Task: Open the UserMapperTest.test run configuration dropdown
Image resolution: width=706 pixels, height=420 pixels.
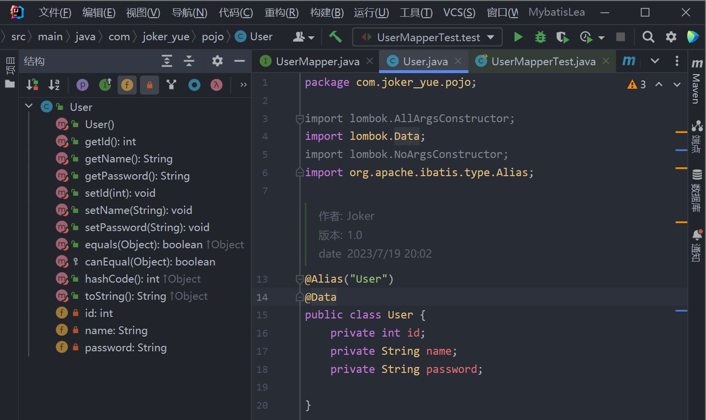Action: click(427, 37)
